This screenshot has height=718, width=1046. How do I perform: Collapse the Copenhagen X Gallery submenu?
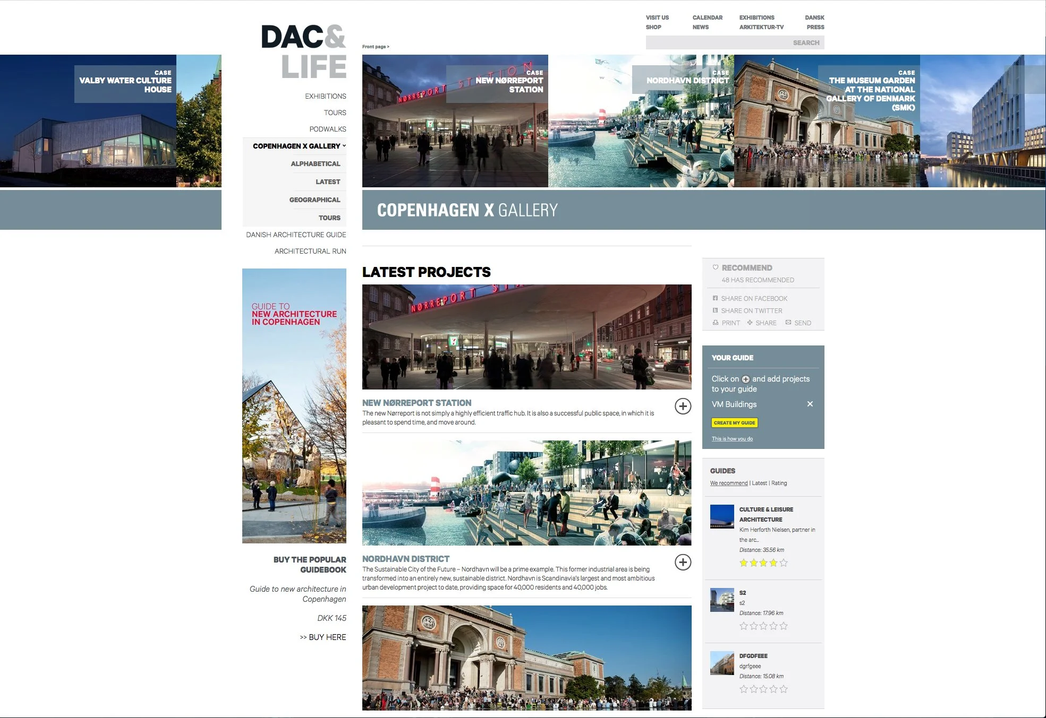(344, 145)
